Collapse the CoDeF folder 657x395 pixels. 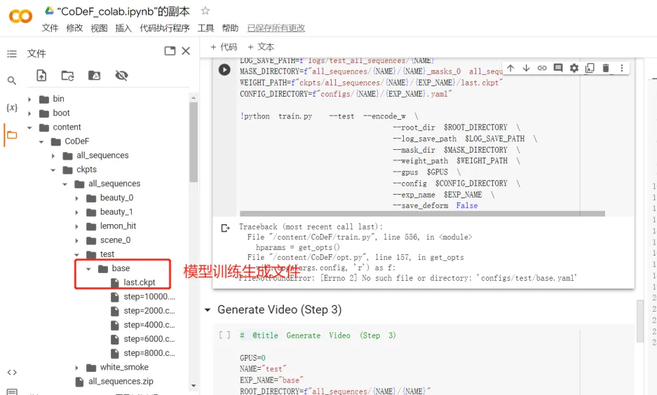(41, 142)
